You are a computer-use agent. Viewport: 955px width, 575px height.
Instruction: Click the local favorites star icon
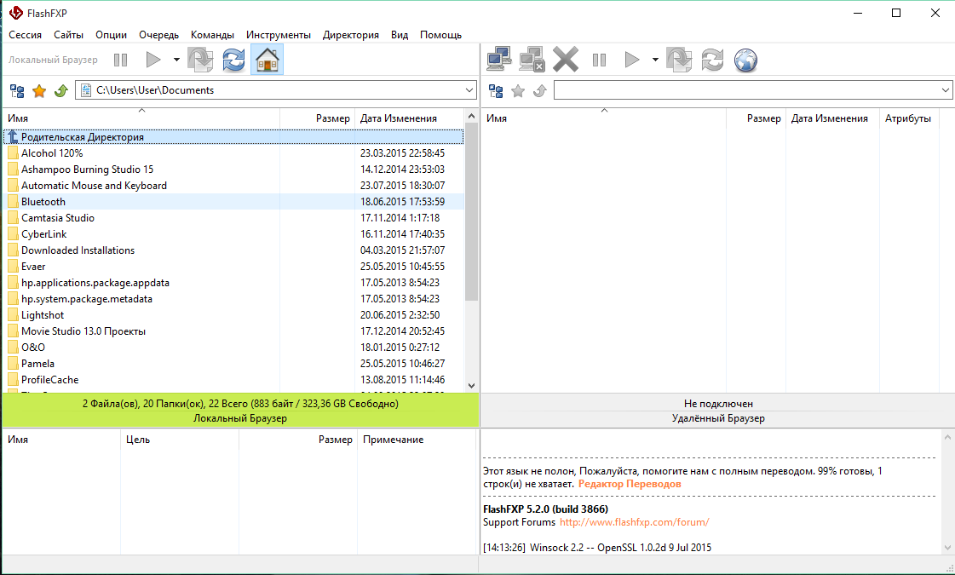pyautogui.click(x=39, y=91)
